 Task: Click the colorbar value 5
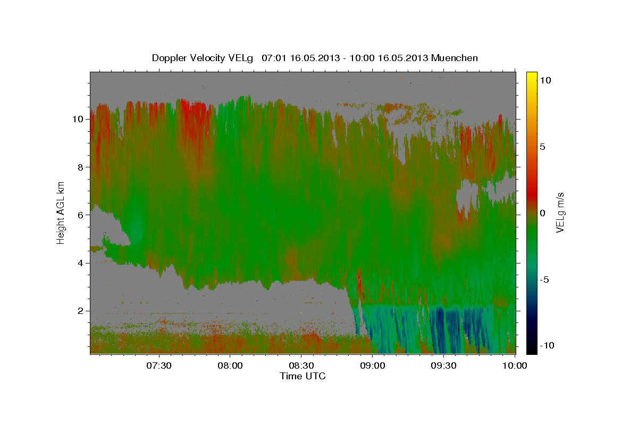543,146
